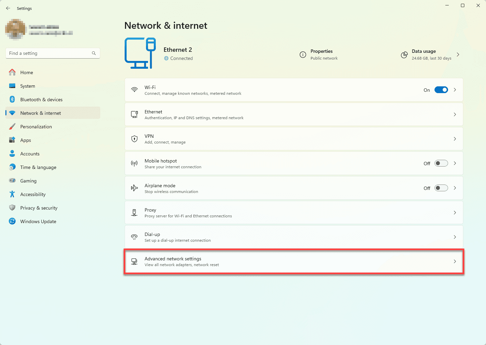486x345 pixels.
Task: Click the Bluetooth icon in sidebar
Action: tap(12, 99)
